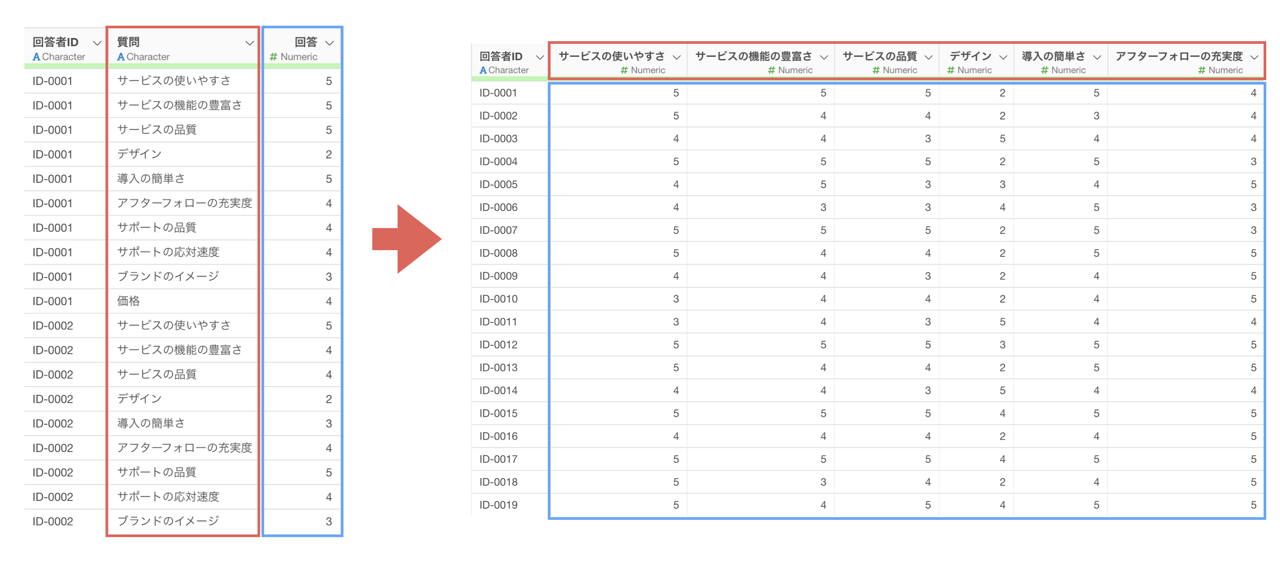
Task: Click the 導入の簡単さ cell for ID-0001 in left table
Action: tap(151, 179)
